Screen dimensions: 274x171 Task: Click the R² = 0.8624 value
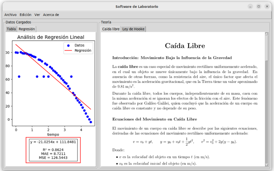(x=53, y=150)
